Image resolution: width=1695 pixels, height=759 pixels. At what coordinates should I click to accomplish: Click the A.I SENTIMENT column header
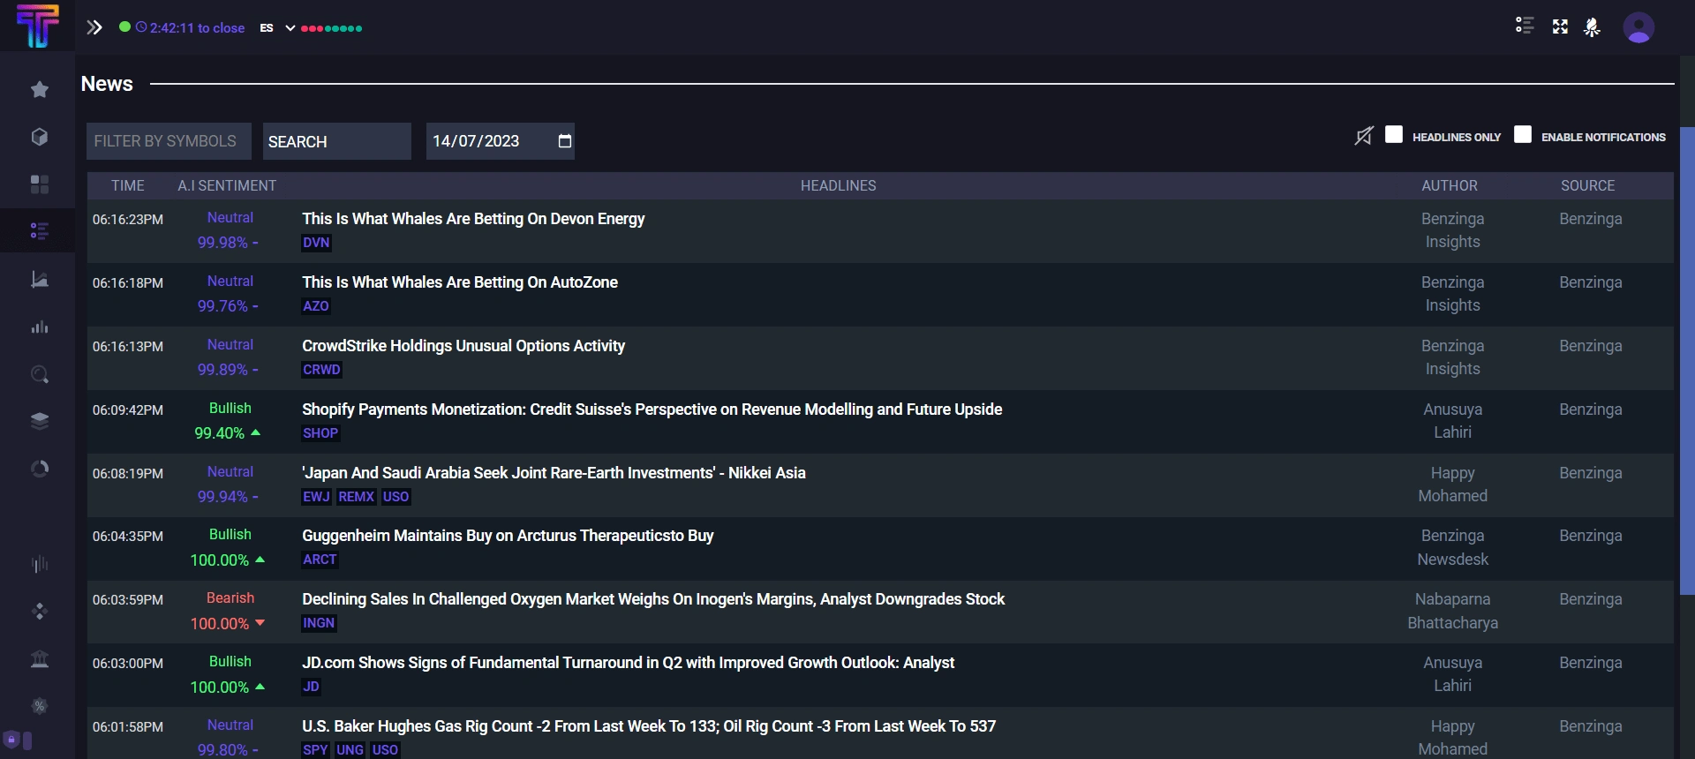[227, 185]
